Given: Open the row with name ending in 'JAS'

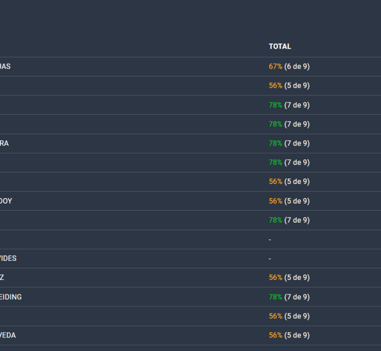Looking at the screenshot, I should [5, 66].
